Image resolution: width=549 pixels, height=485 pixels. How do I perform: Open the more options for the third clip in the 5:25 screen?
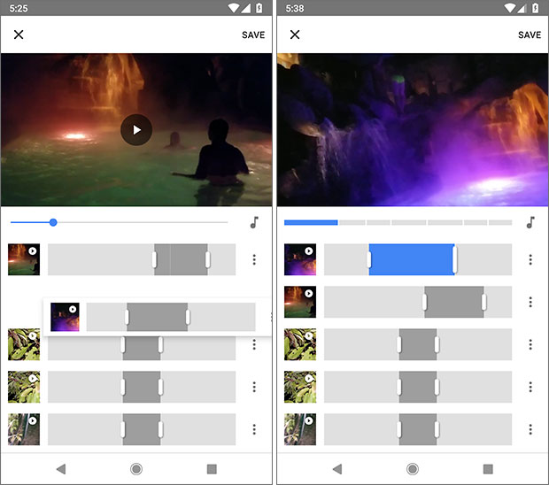click(254, 344)
